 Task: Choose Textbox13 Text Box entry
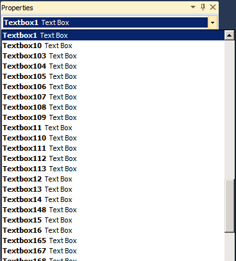coord(113,189)
